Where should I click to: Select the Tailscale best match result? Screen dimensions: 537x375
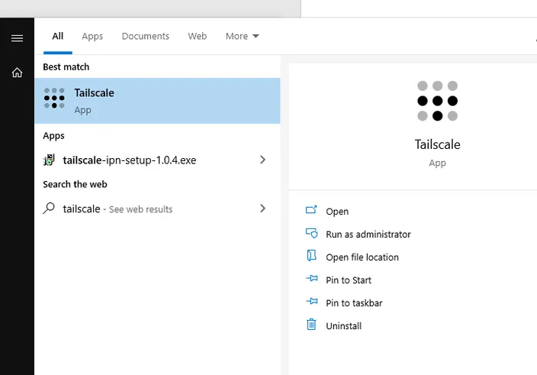pos(158,101)
